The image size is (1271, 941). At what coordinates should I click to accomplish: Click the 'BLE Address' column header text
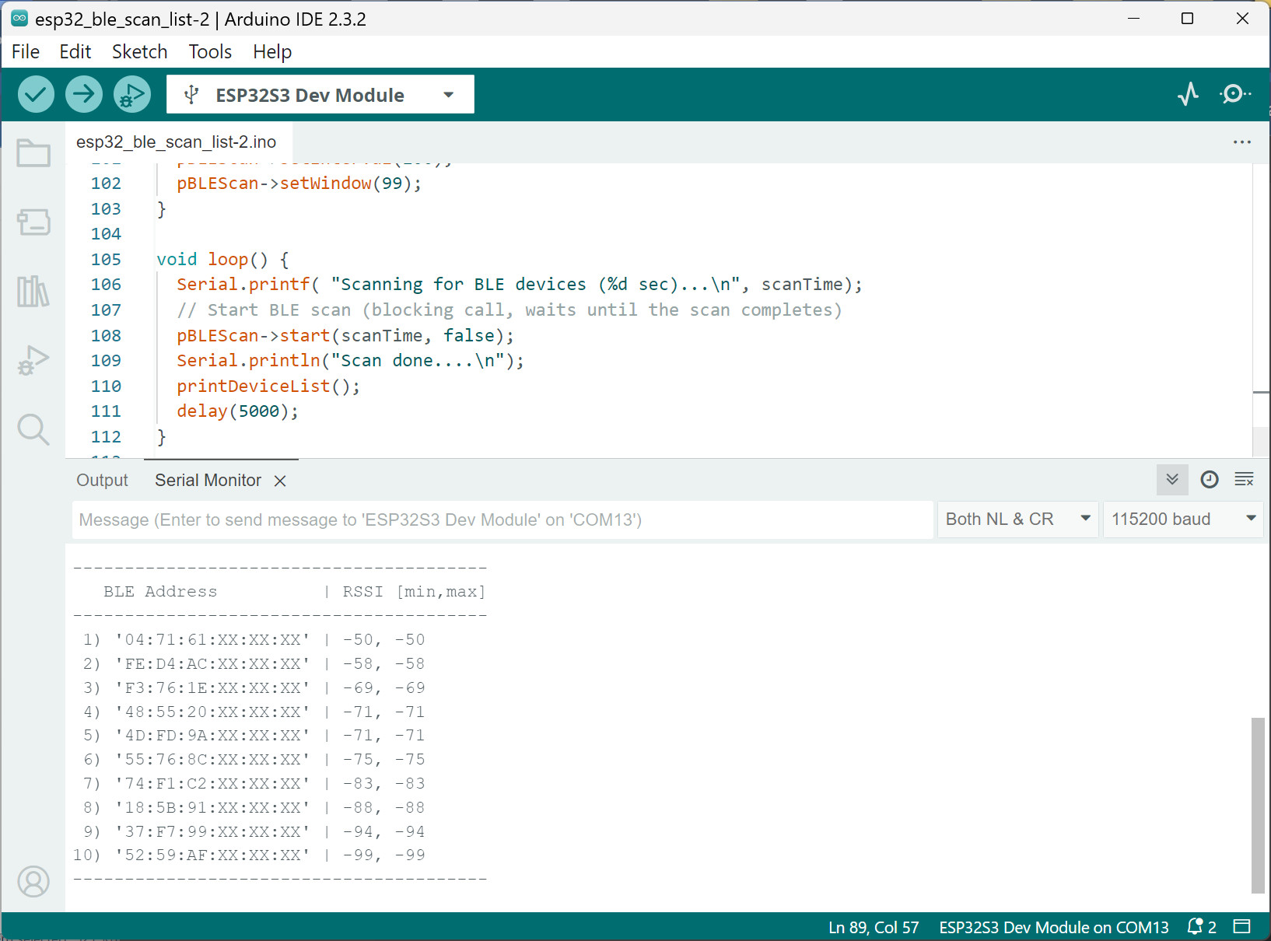pos(160,592)
